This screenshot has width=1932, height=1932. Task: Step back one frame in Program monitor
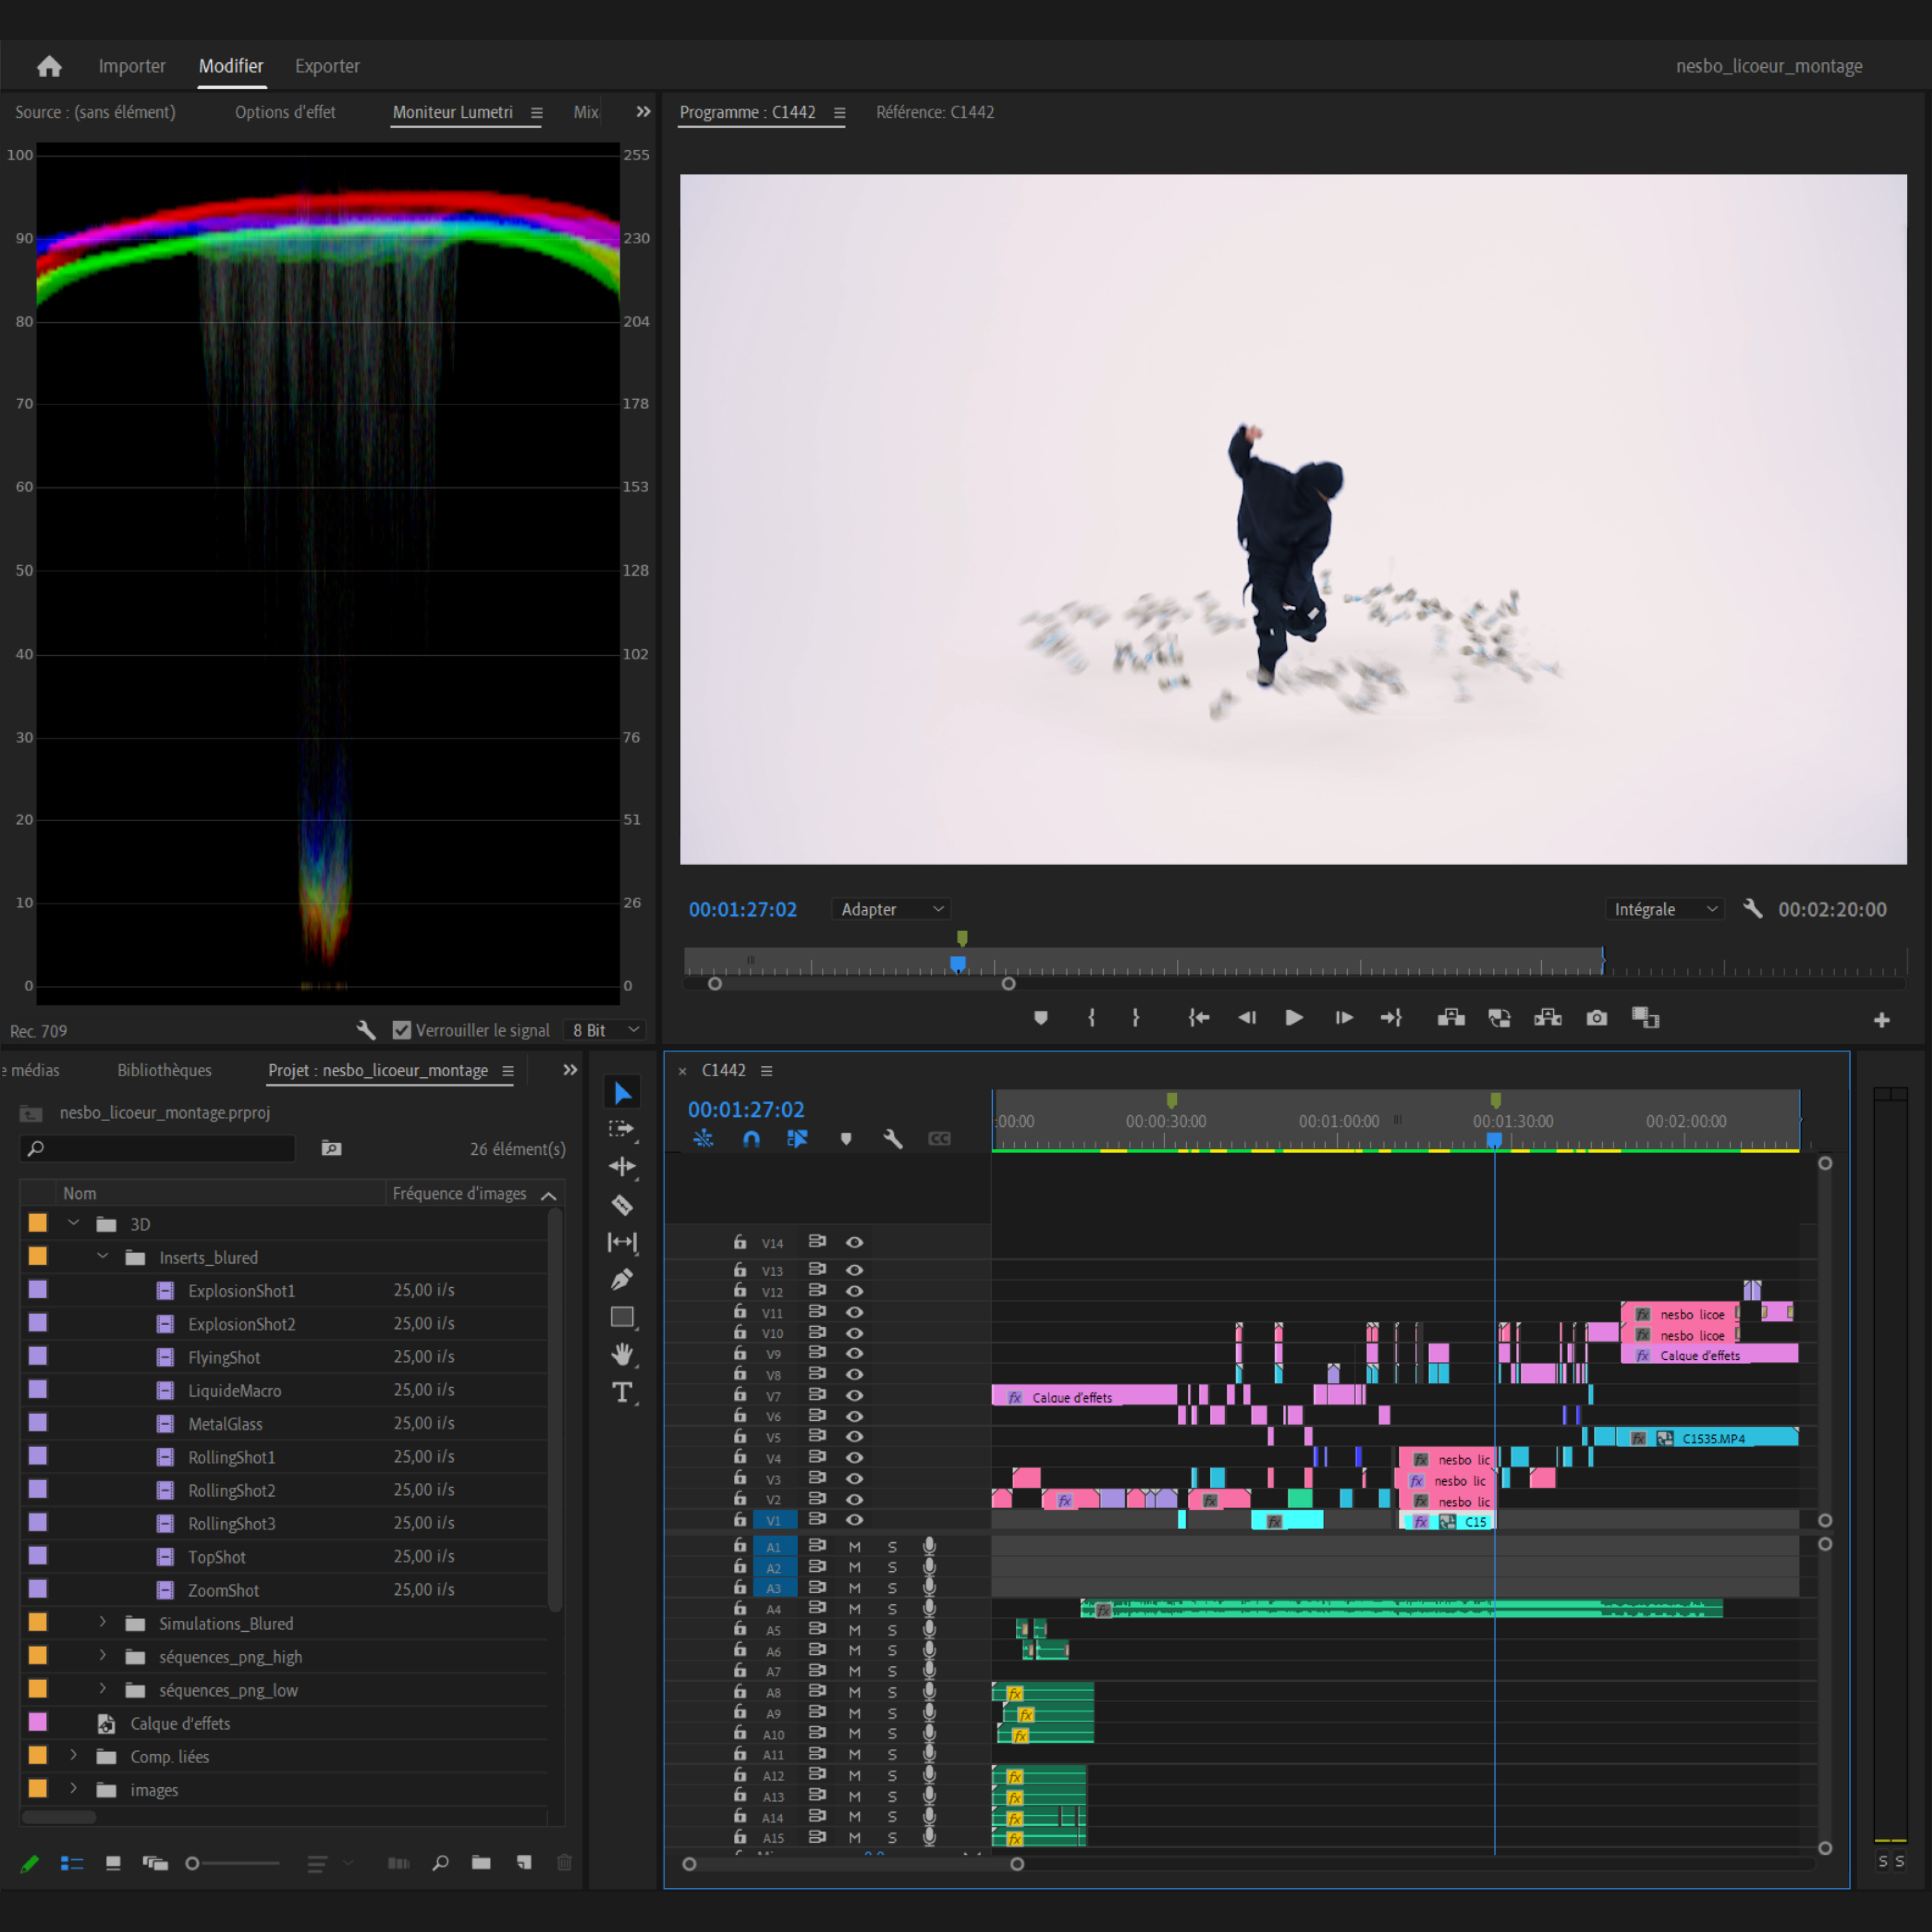point(1247,1018)
